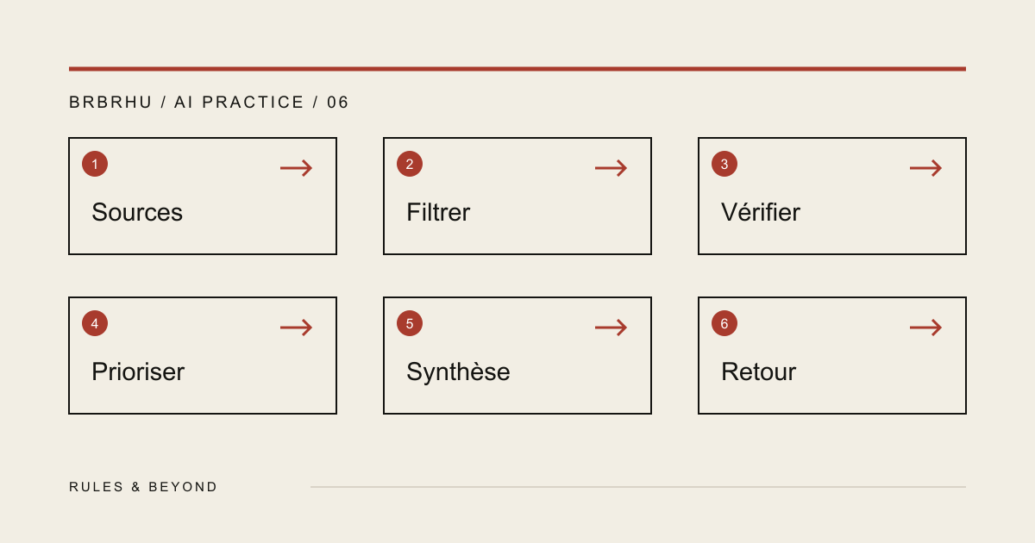This screenshot has width=1035, height=543.
Task: Click the arrow icon in the Vérifier card
Action: click(925, 168)
